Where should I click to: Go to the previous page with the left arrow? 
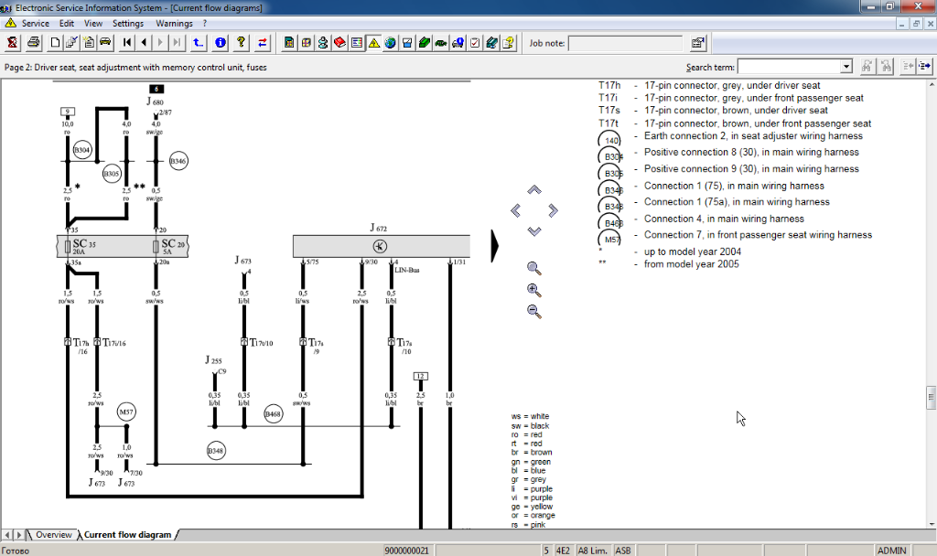[x=144, y=43]
